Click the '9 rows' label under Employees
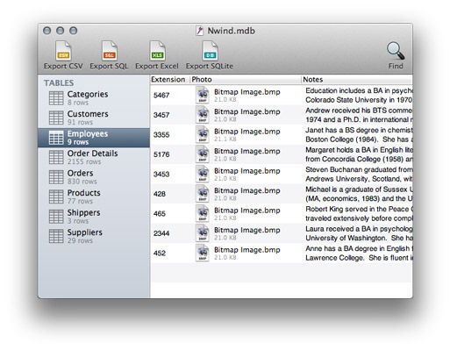 coord(78,142)
